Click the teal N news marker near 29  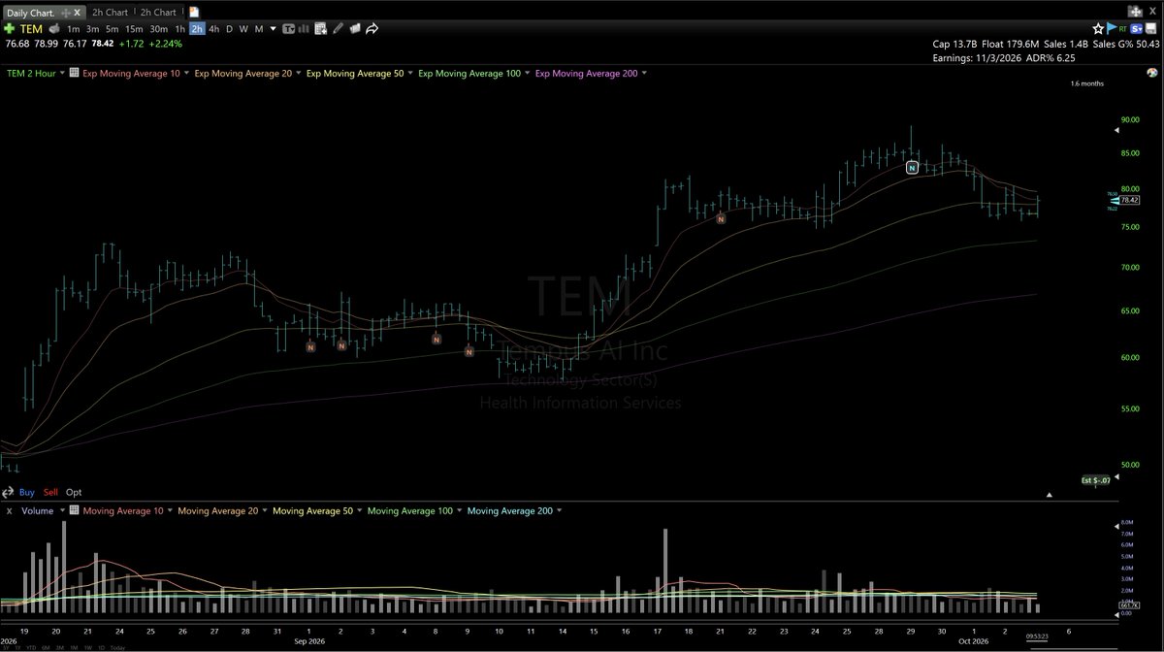912,167
